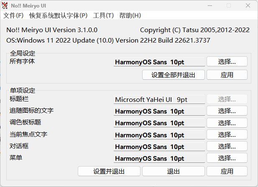Screen dimensions: 258x187
Task: Choose font for 调色板标题
Action: 227,123
